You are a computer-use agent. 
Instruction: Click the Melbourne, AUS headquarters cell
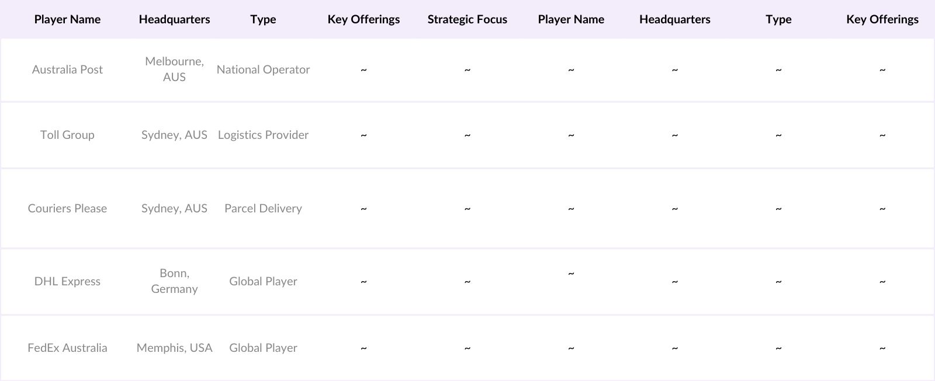pos(174,69)
